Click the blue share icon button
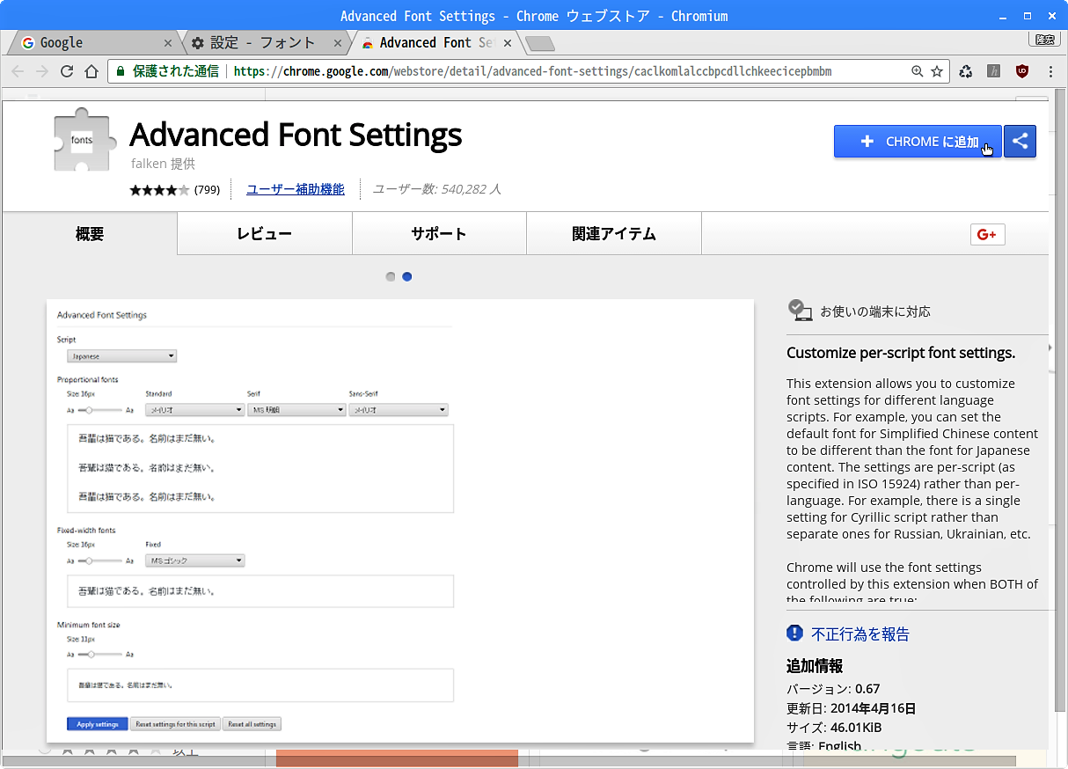Image resolution: width=1068 pixels, height=769 pixels. point(1020,142)
